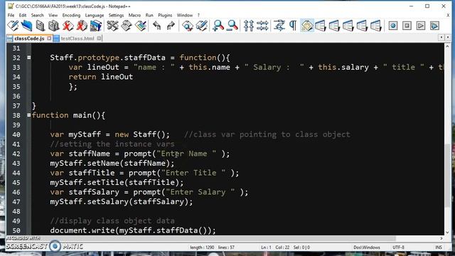455x256 pixels.
Task: Close the testClass.html tab
Action: coord(99,38)
